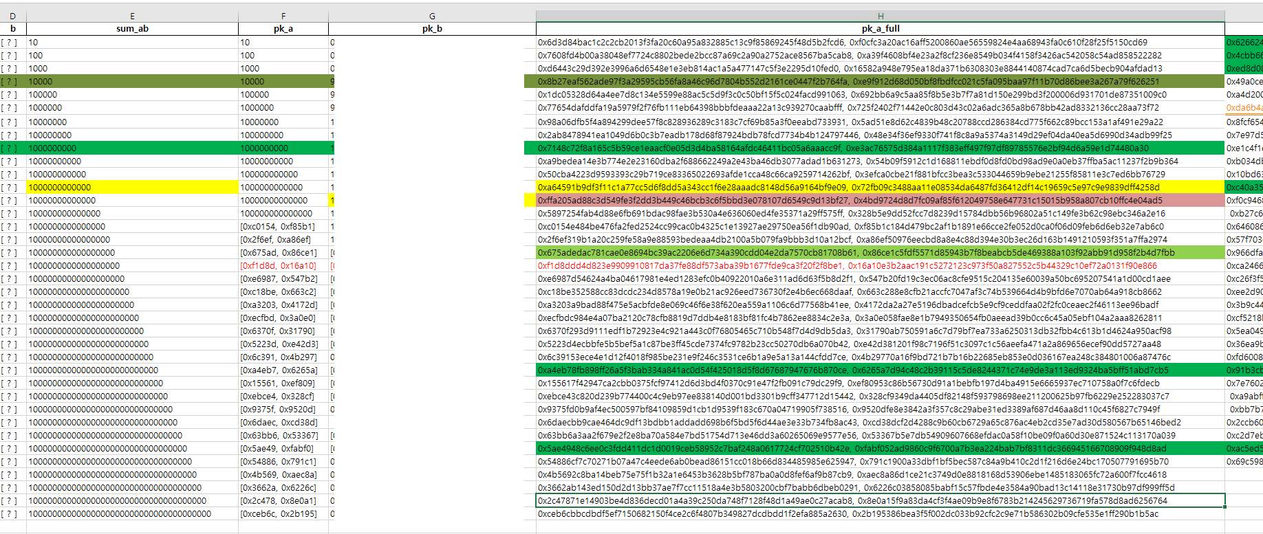Select column G header
Screen dimensions: 1263x534
432,16
